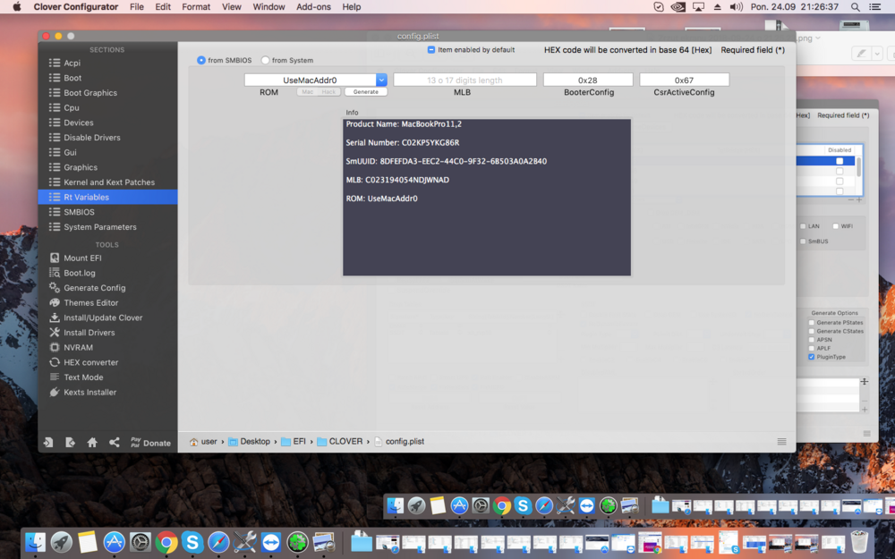The height and width of the screenshot is (559, 895).
Task: Open the Boot.log viewer
Action: [79, 273]
